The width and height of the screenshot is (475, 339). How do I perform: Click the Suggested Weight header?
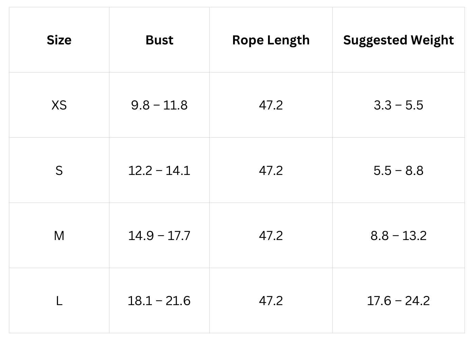[398, 40]
